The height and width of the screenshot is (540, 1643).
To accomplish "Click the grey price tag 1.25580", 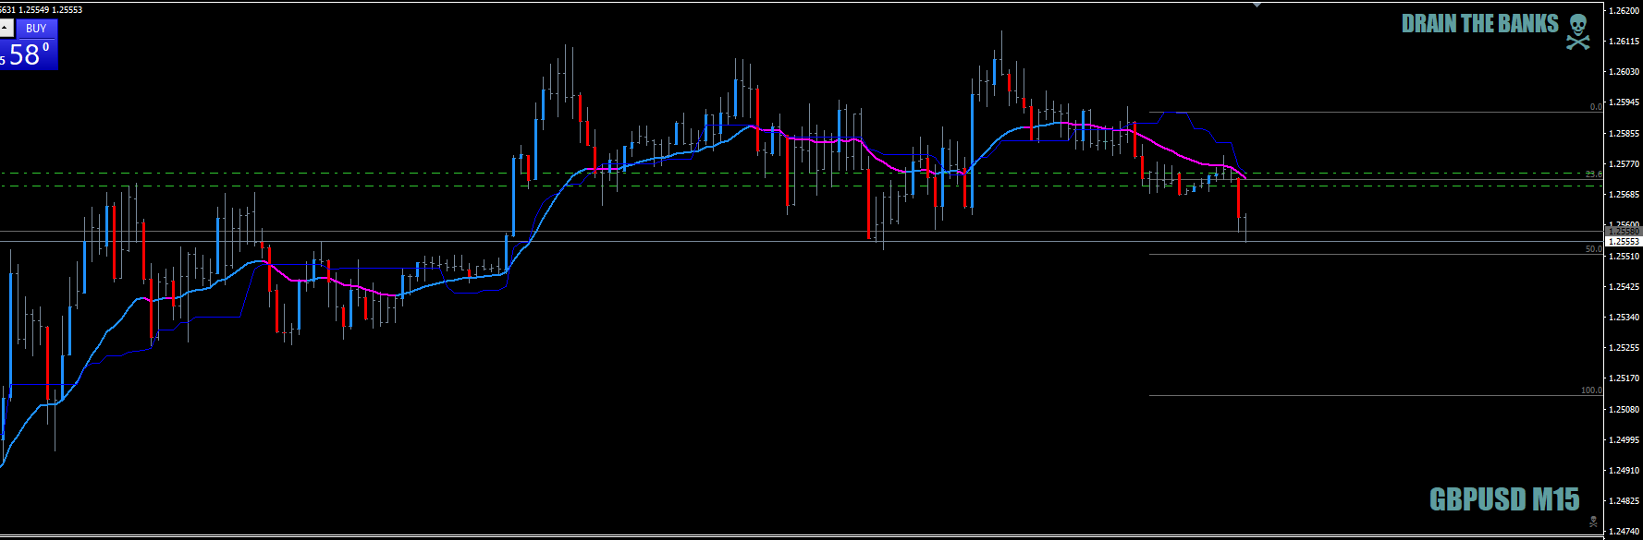I will (1624, 231).
